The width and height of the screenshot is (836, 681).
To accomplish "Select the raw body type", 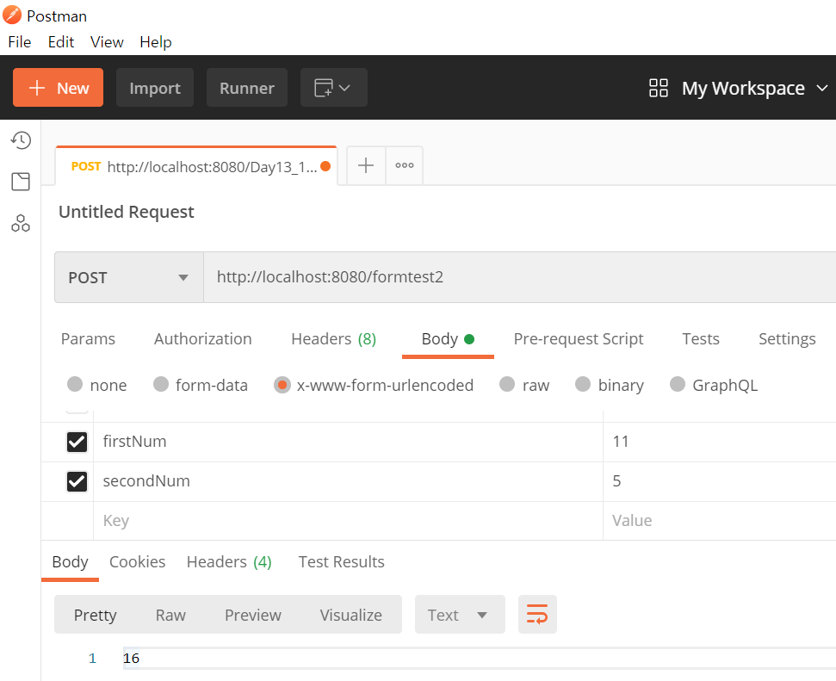I will click(507, 384).
